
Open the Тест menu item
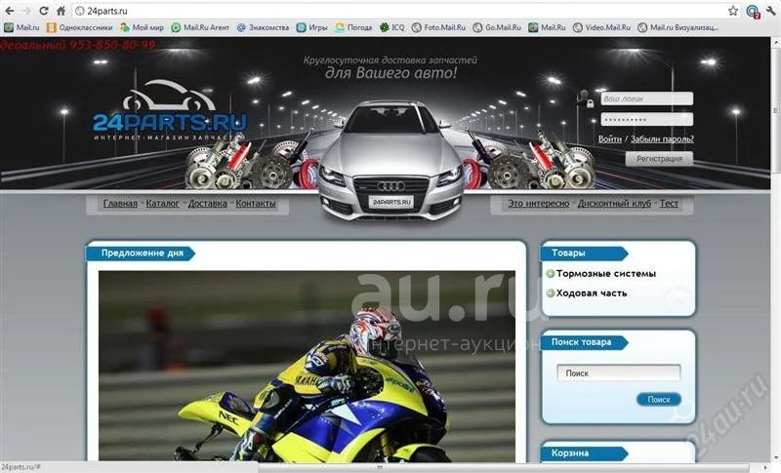[669, 204]
